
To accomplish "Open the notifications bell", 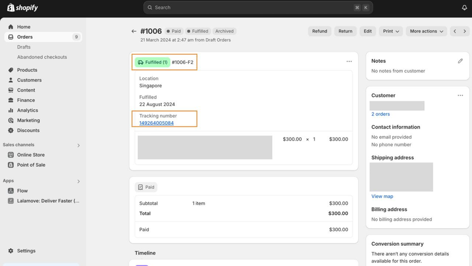I will 464,8.
